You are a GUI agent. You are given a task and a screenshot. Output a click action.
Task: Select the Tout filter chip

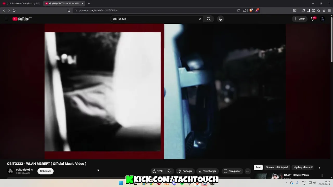[258, 168]
